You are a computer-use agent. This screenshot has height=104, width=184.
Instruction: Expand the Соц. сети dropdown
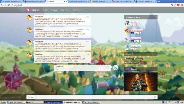click(65, 10)
